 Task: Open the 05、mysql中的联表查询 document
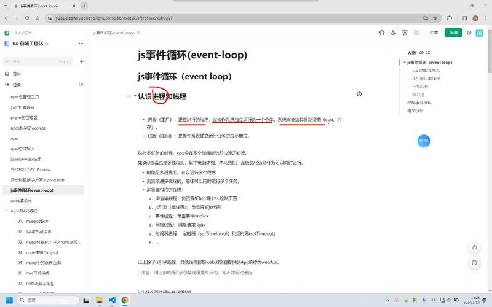[x=39, y=263]
